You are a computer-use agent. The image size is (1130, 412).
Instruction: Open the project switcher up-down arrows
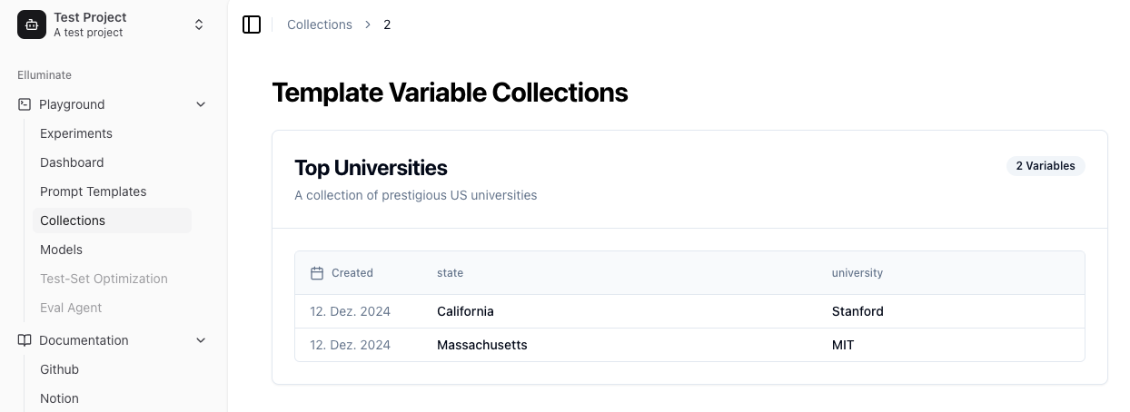pos(199,25)
